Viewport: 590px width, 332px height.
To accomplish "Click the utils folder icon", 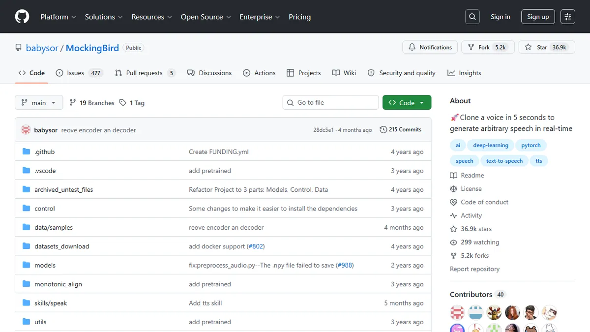I will click(27, 322).
